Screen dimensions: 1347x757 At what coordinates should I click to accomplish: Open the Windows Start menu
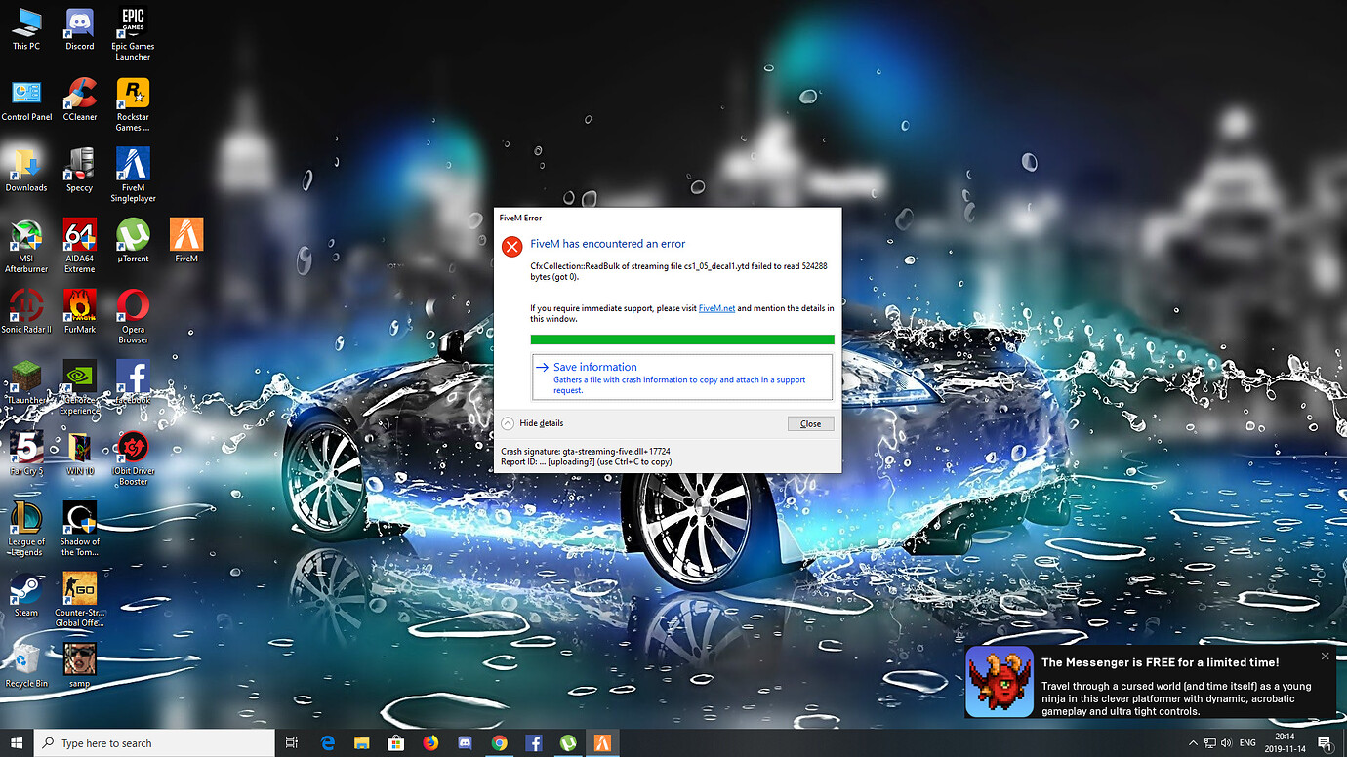18,743
